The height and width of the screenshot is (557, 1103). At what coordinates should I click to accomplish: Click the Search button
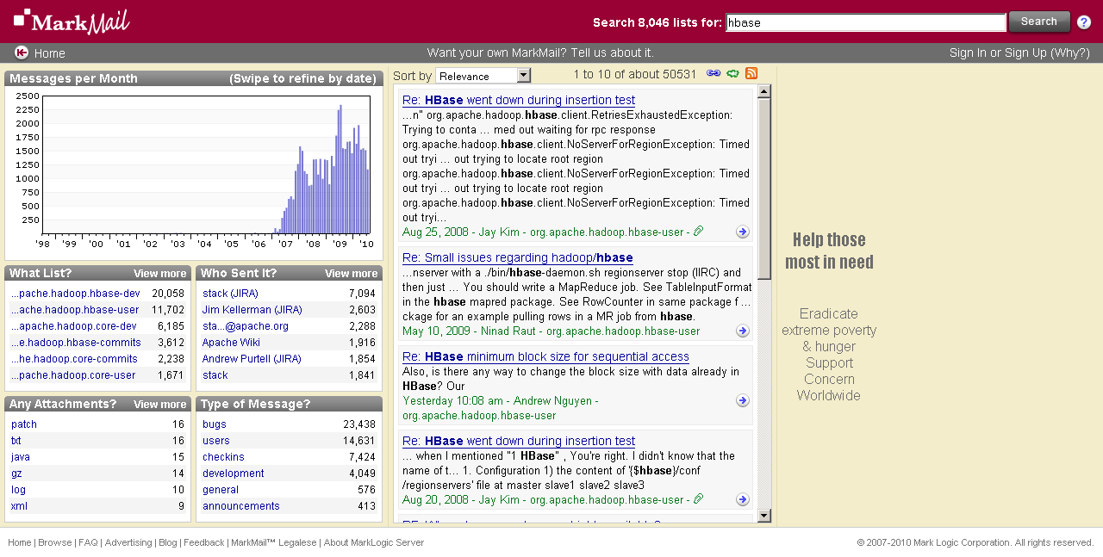[1039, 22]
